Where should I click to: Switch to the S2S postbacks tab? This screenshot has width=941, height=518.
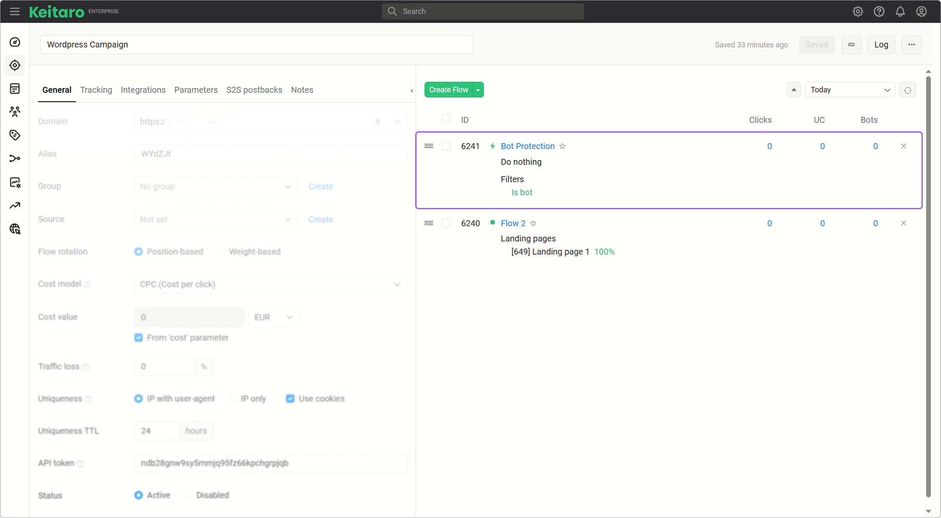(254, 90)
